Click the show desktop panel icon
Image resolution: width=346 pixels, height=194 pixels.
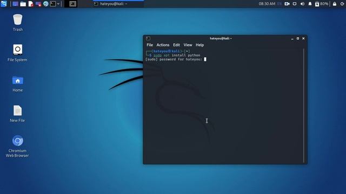click(x=15, y=4)
